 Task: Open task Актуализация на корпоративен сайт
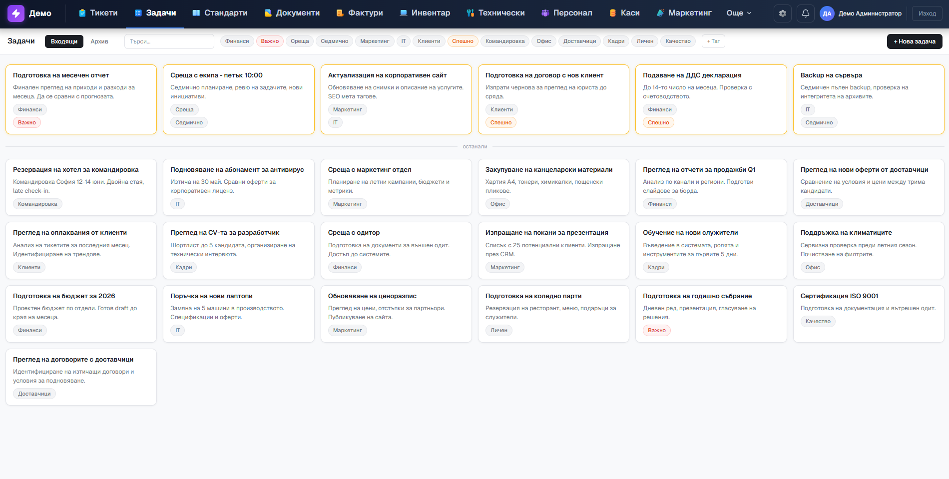396,99
